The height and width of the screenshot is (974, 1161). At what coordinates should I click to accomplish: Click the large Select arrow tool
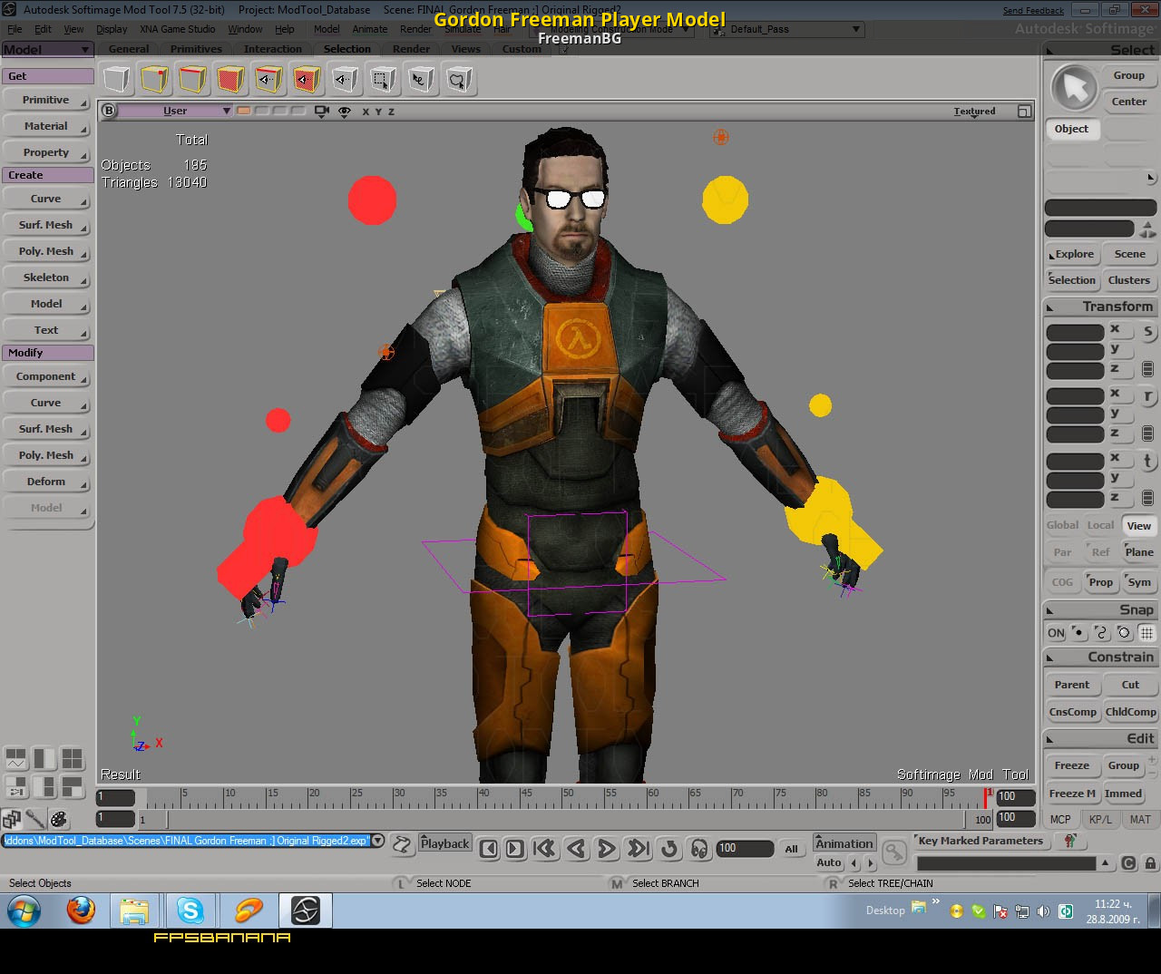coord(1075,88)
